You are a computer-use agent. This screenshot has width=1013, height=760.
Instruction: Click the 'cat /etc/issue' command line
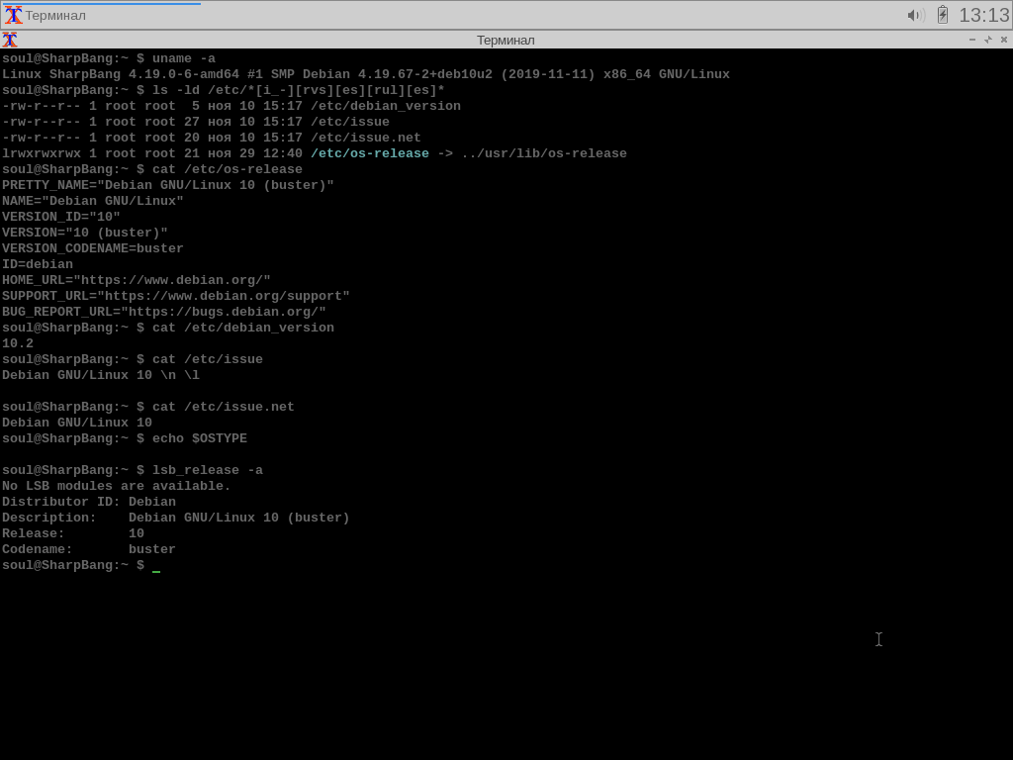[x=133, y=359]
